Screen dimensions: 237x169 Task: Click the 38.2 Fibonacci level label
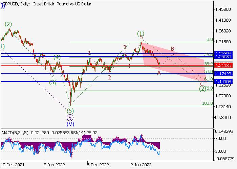click(x=209, y=64)
